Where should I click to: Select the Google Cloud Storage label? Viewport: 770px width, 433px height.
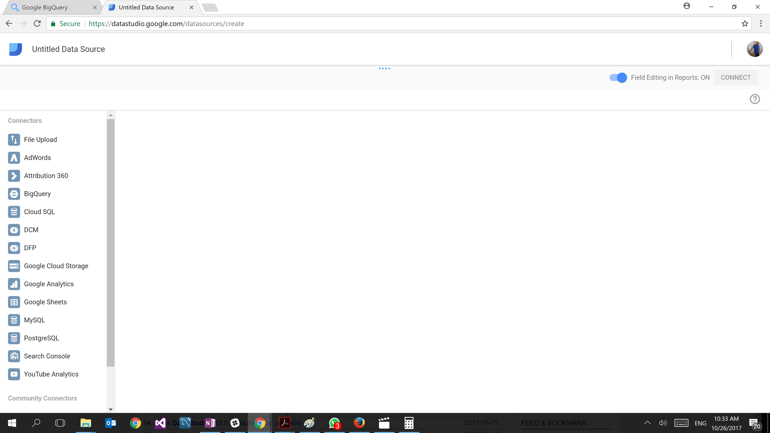point(56,266)
